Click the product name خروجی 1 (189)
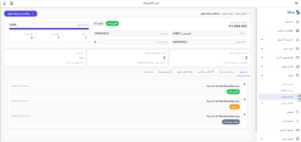Viewport: 301px width, 142px height. tap(182, 33)
